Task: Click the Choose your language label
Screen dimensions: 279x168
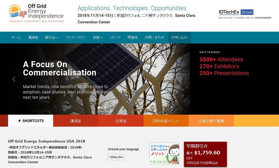Action: click(123, 149)
